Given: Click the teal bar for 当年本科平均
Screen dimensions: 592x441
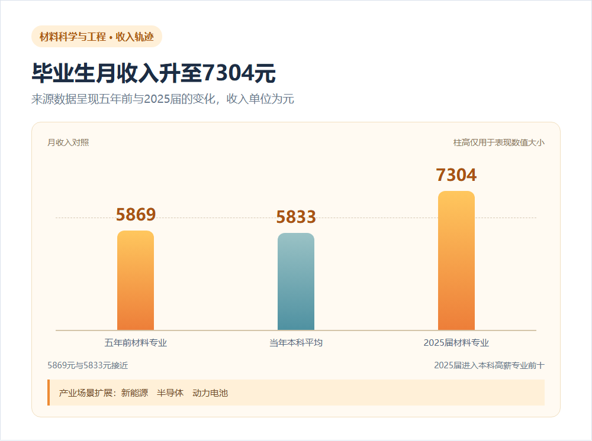Looking at the screenshot, I should point(296,281).
